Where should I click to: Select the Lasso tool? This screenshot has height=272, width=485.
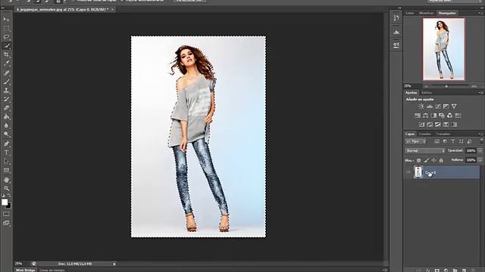pyautogui.click(x=6, y=37)
